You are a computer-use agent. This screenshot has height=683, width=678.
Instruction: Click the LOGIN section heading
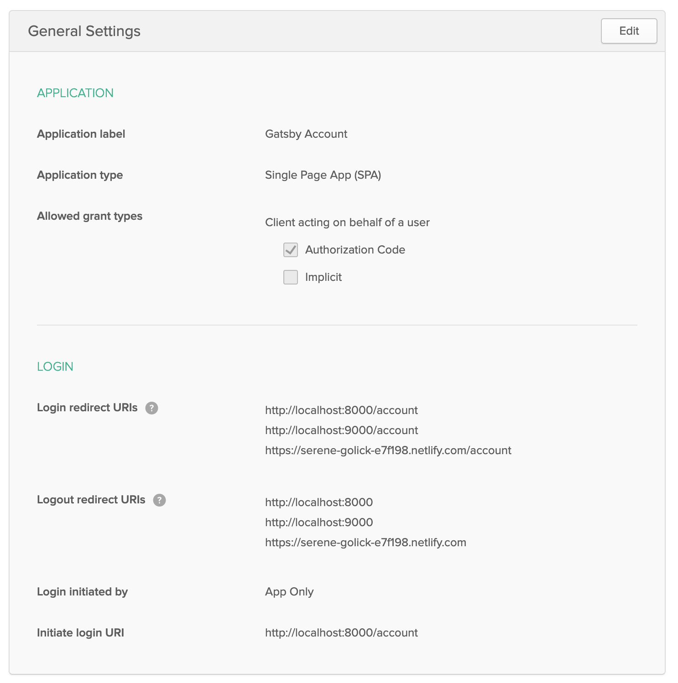point(55,367)
